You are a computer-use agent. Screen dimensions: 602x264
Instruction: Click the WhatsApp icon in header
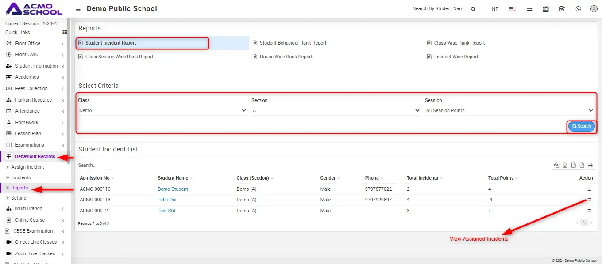(578, 9)
